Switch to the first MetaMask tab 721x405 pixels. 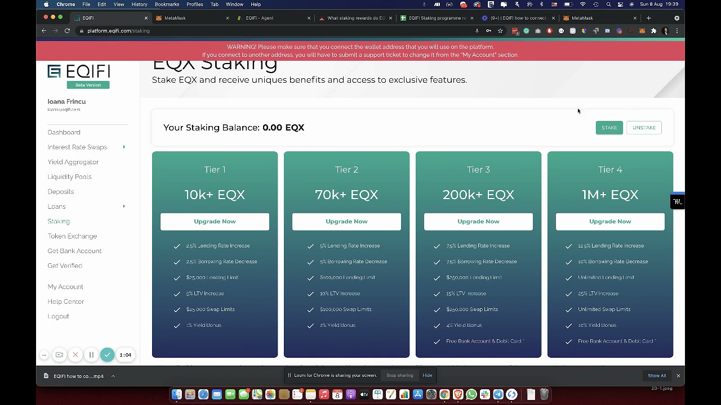point(192,18)
